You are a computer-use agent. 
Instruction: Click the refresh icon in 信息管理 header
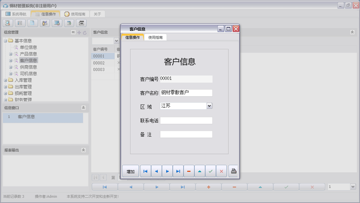pos(85,32)
